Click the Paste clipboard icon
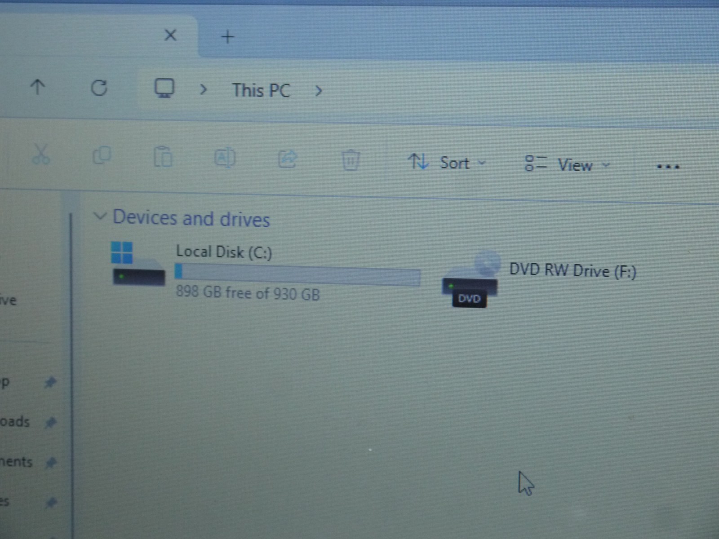Screen dimensions: 719x539 click(x=163, y=157)
